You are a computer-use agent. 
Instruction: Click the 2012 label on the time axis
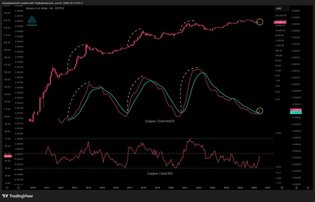(61, 188)
